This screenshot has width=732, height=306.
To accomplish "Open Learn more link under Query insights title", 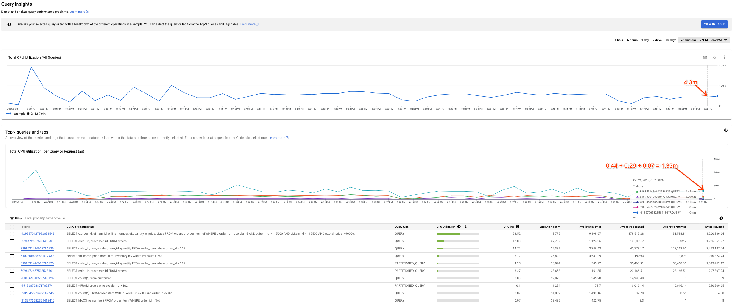I will (x=77, y=12).
